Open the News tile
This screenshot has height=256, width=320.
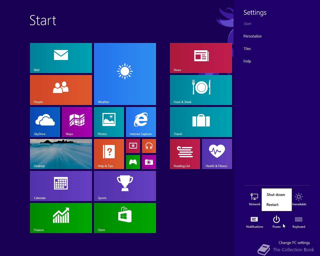point(201,58)
